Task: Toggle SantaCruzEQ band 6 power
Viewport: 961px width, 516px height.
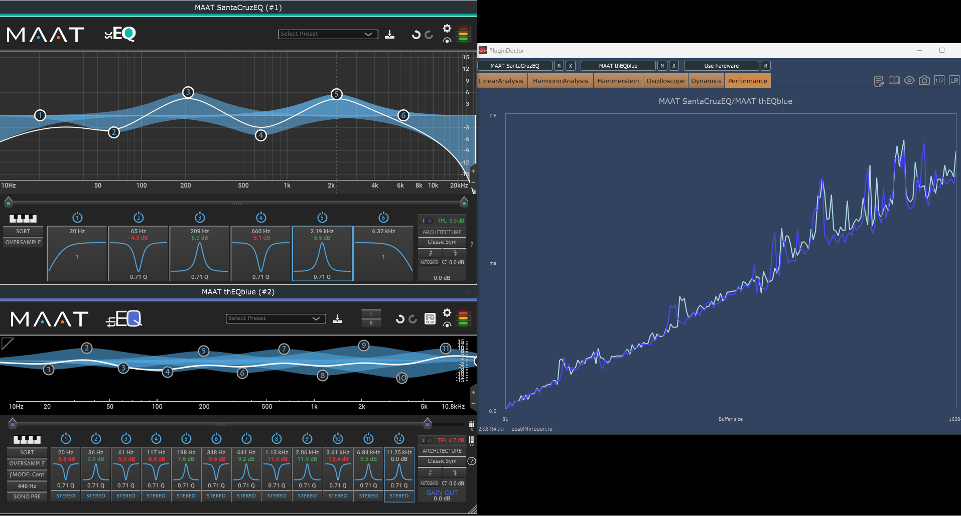Action: click(383, 217)
